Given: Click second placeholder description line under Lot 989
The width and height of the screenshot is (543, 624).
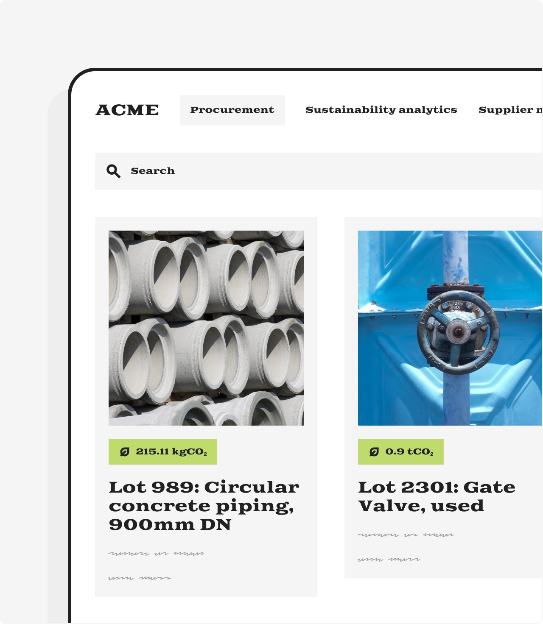Looking at the screenshot, I should click(x=140, y=578).
